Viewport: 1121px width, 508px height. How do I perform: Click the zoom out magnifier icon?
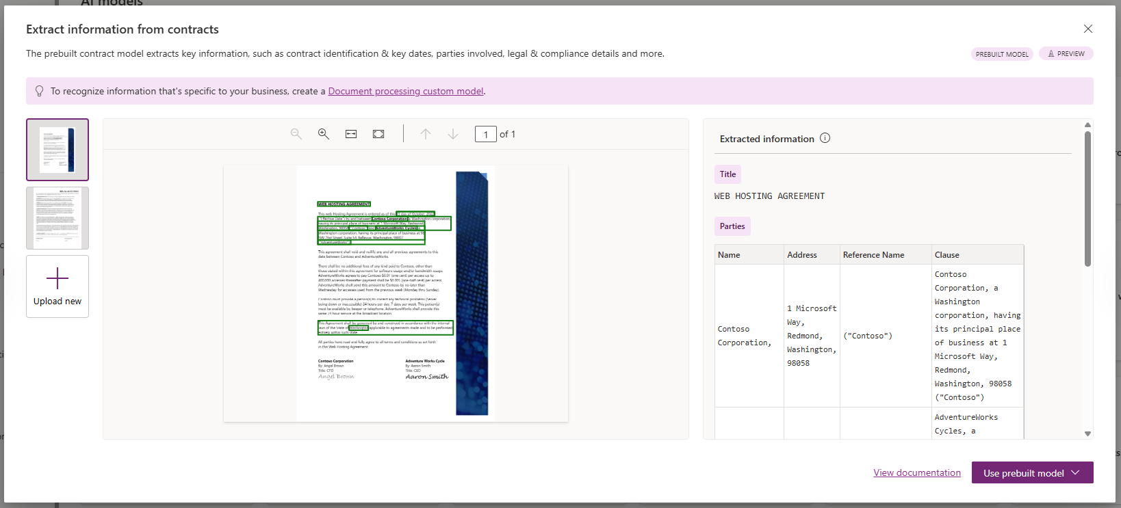[x=296, y=134]
